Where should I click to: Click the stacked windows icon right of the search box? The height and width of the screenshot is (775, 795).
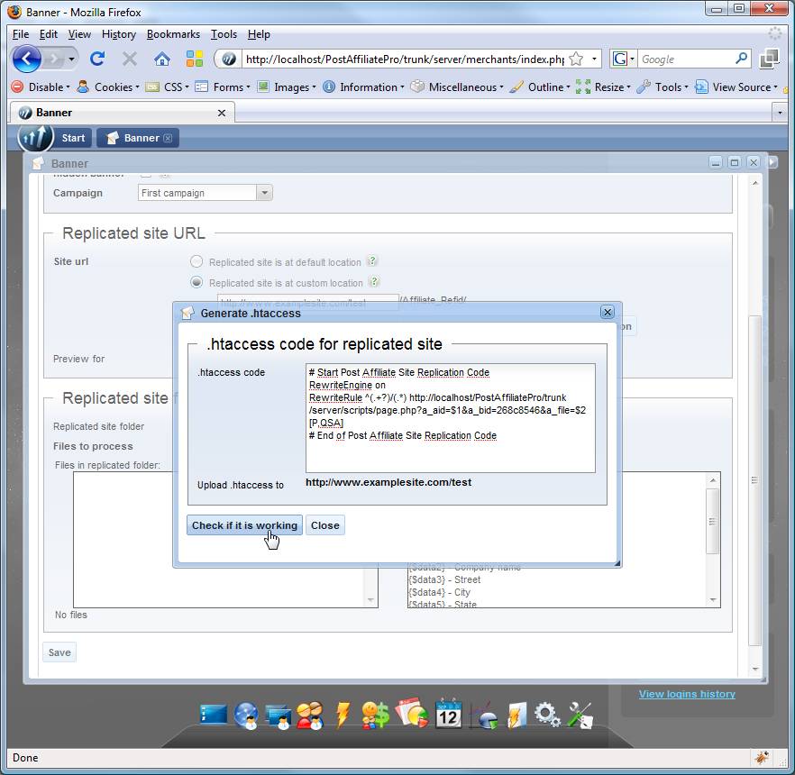click(770, 59)
